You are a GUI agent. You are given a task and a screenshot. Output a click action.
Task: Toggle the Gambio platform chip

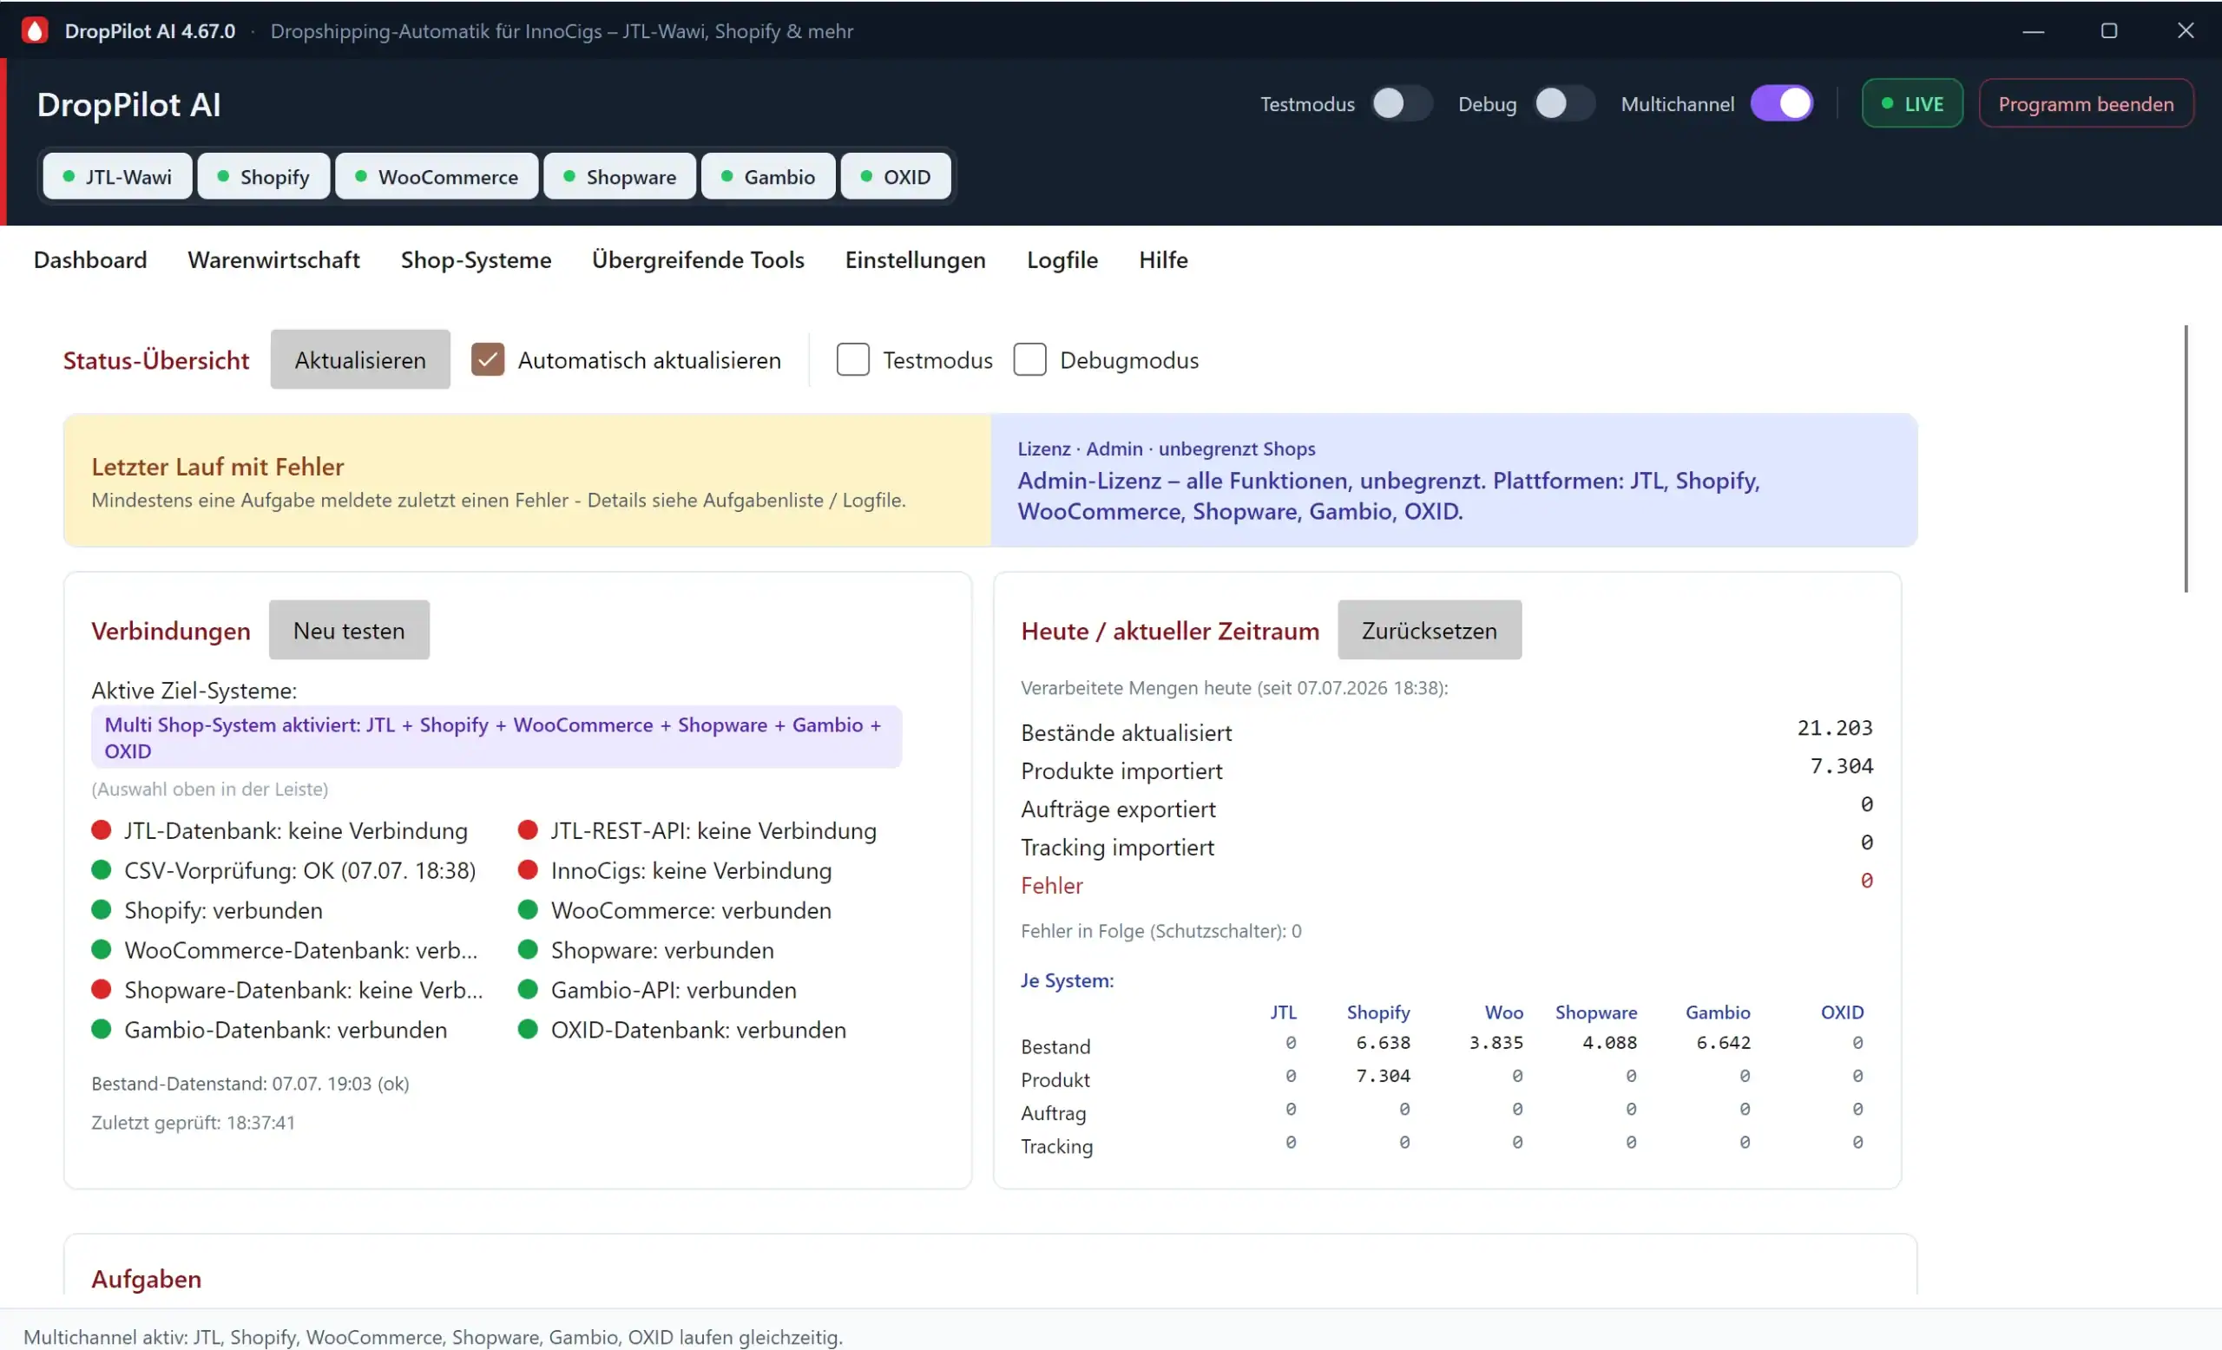(768, 177)
